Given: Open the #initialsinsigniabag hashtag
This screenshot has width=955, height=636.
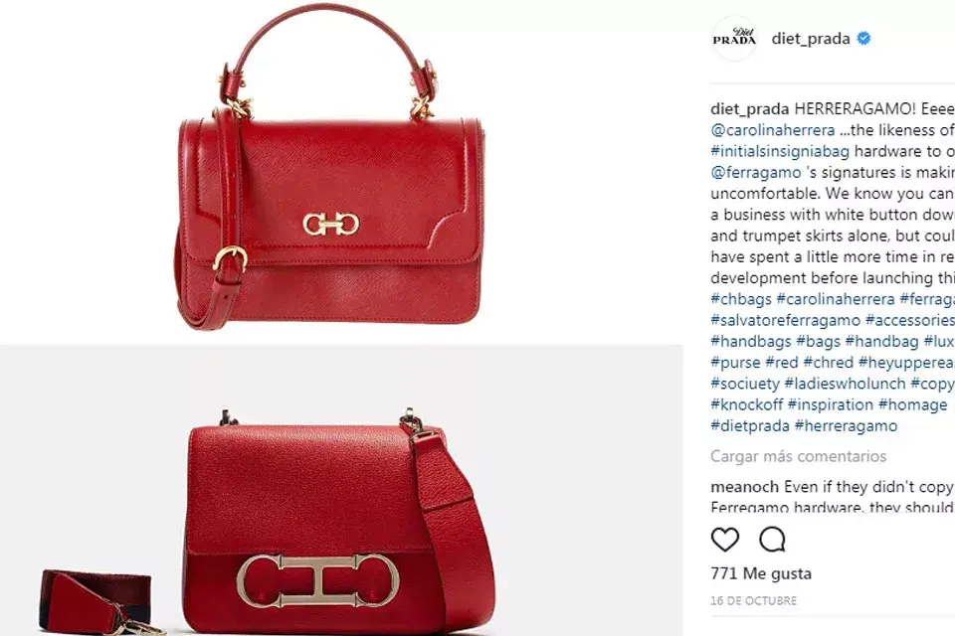Looking at the screenshot, I should point(780,151).
